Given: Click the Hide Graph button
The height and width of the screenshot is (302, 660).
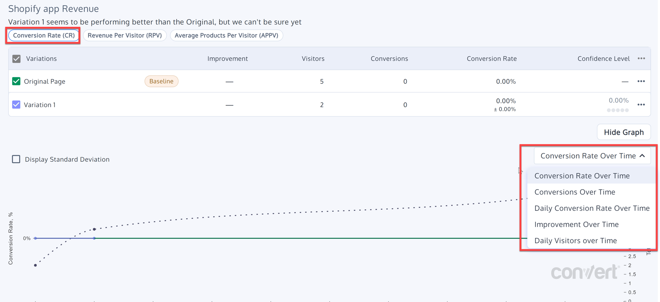Looking at the screenshot, I should (x=624, y=132).
